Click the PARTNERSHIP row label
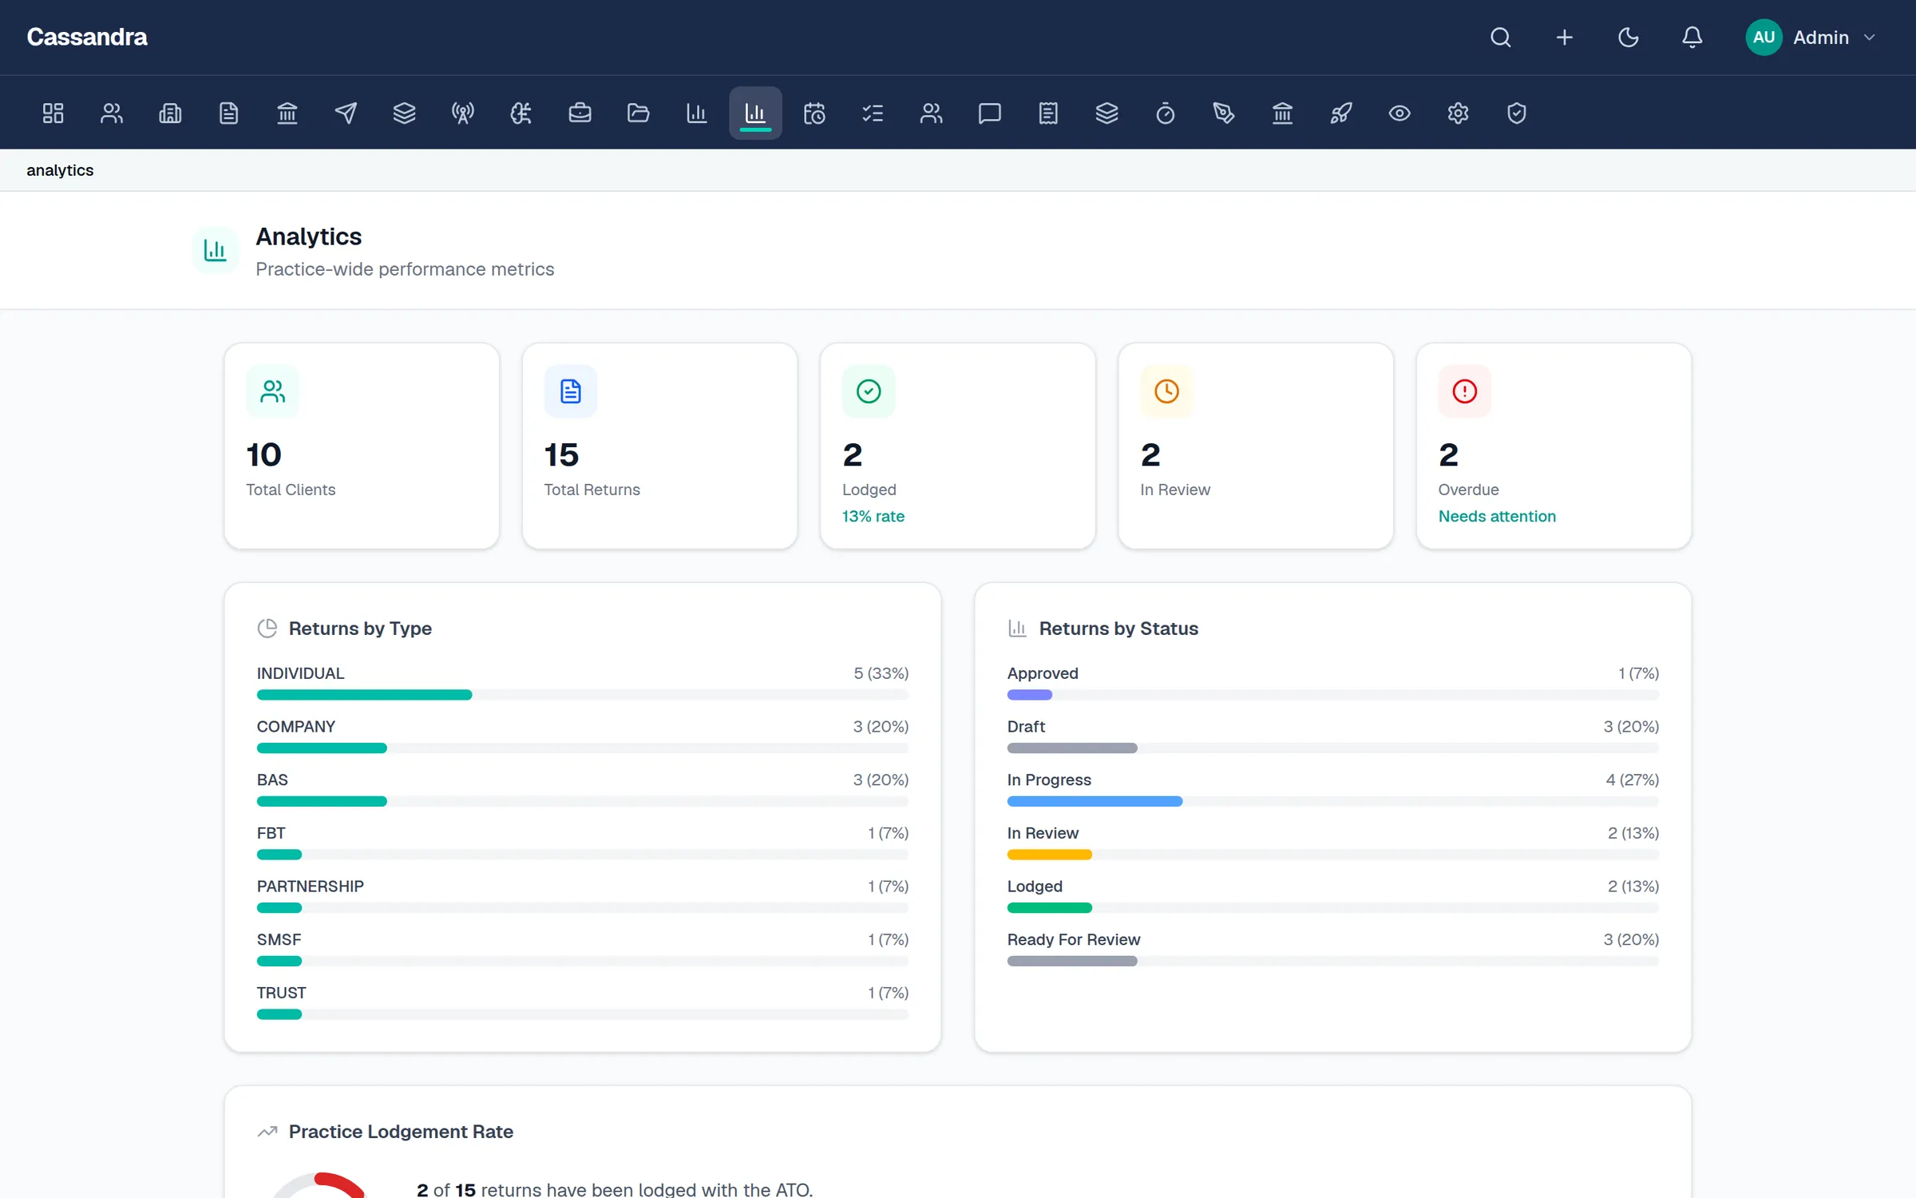This screenshot has height=1198, width=1916. pyautogui.click(x=311, y=887)
